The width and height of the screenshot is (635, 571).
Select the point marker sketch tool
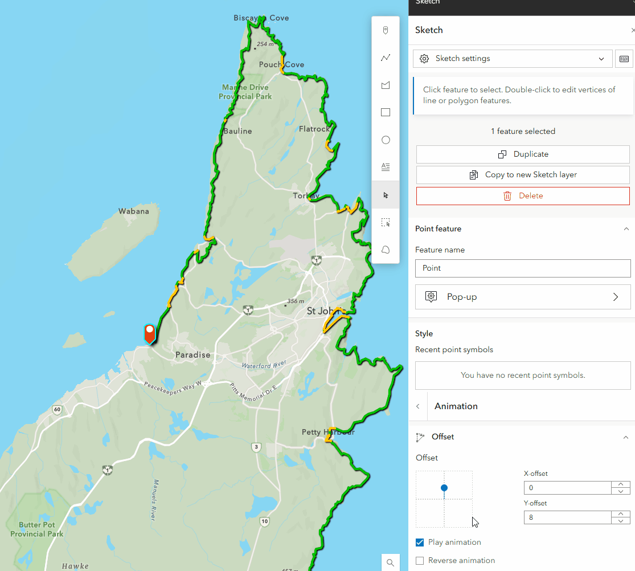(386, 30)
